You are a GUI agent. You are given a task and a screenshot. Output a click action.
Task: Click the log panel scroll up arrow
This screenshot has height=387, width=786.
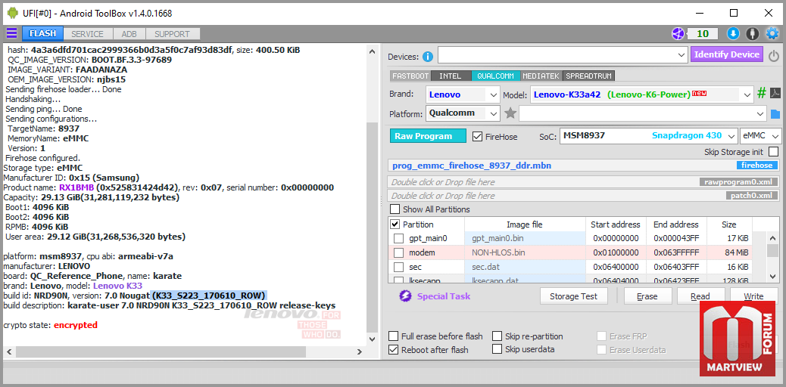coord(372,51)
